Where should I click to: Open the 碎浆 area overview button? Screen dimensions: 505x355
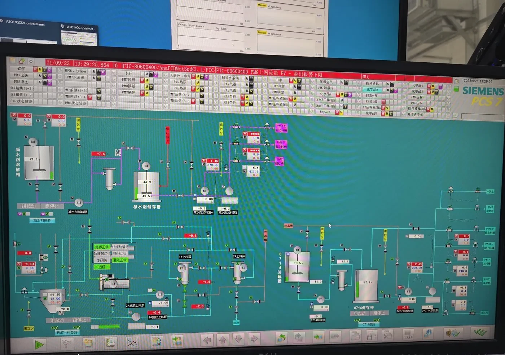[x=21, y=69]
